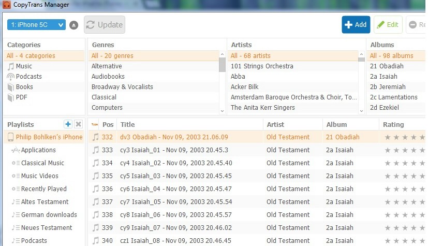Select All - 4 categories
Viewport: 428px width, 246px height.
click(43, 56)
